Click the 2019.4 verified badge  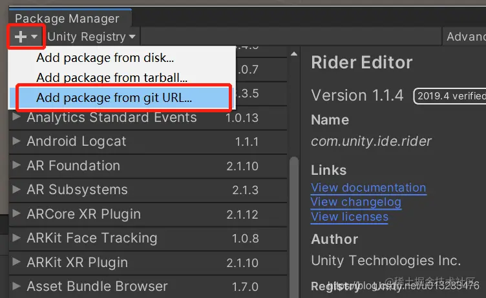(x=450, y=96)
